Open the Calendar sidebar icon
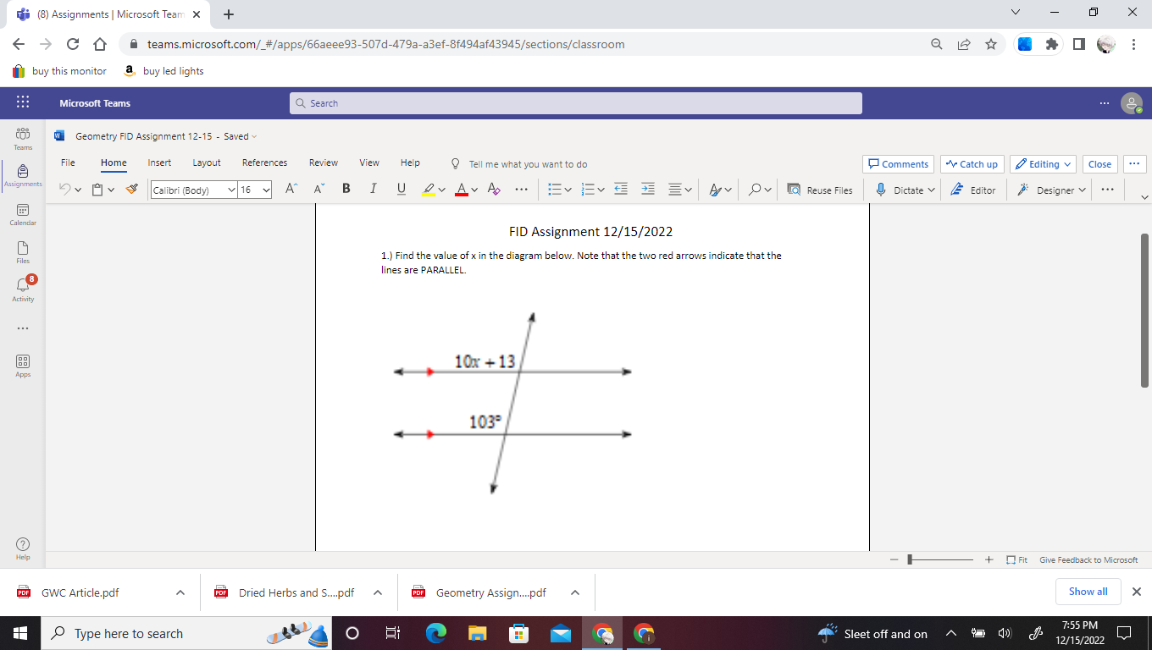The height and width of the screenshot is (650, 1152). coord(23,214)
